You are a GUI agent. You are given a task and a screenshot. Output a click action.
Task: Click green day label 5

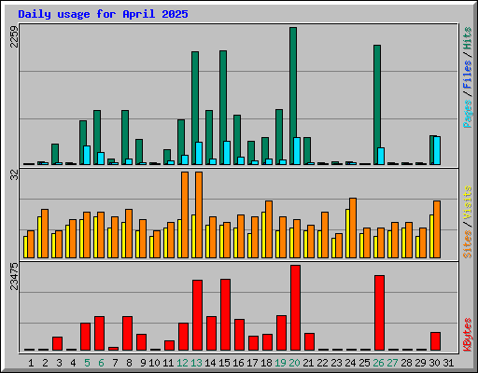[x=87, y=363]
